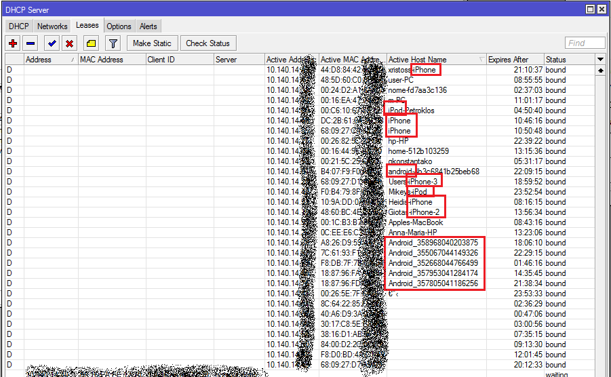The image size is (611, 377).
Task: Select the Options tab
Action: tap(119, 26)
